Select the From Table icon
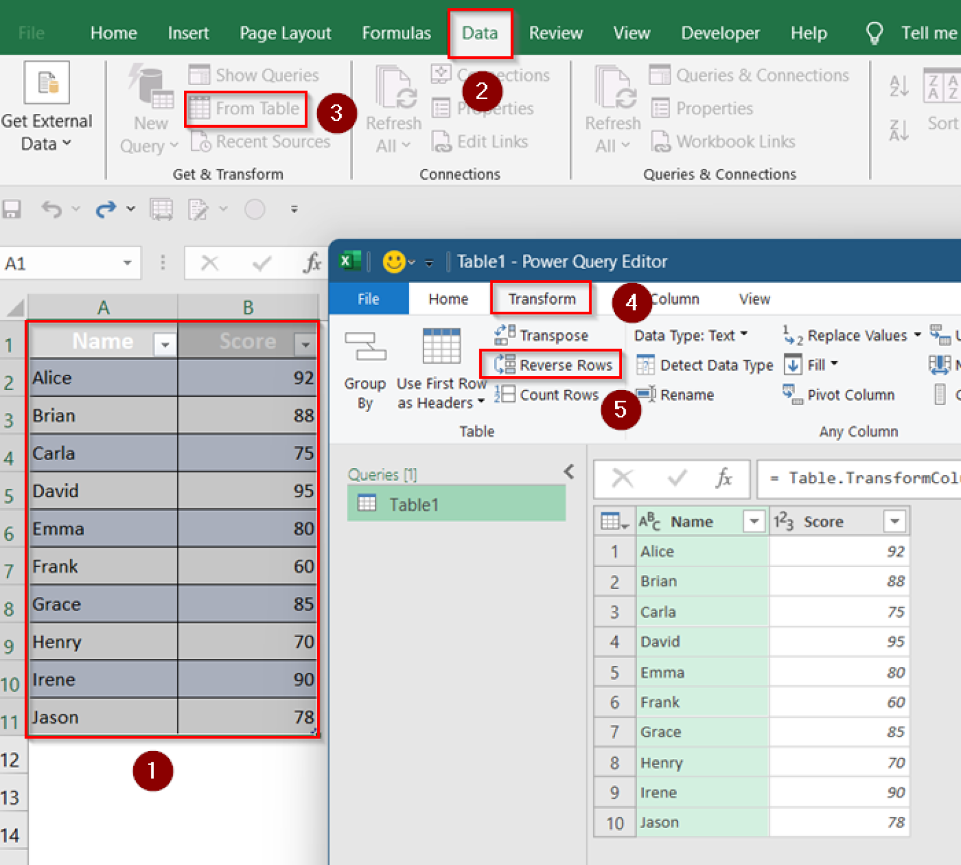This screenshot has height=865, width=961. coord(245,108)
